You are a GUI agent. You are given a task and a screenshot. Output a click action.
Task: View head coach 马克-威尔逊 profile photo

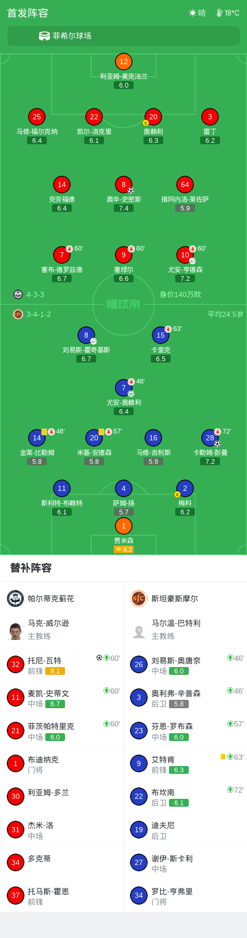(16, 631)
